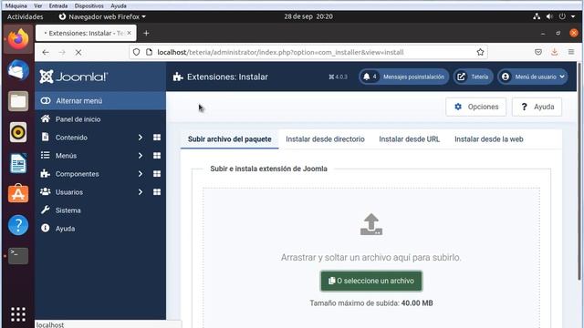This screenshot has height=328, width=584.
Task: Open Menús dashboard grid icon
Action: [157, 156]
